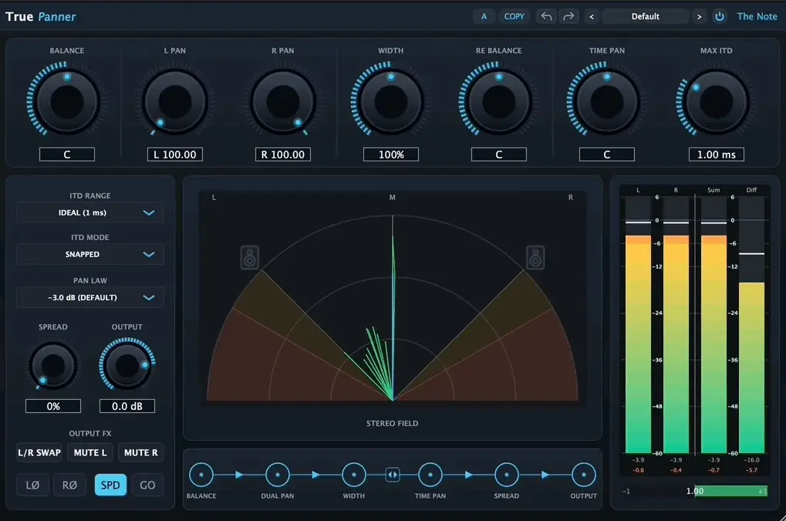Image resolution: width=786 pixels, height=521 pixels.
Task: Open the Pan Law -3.0 dB dropdown
Action: pyautogui.click(x=90, y=297)
